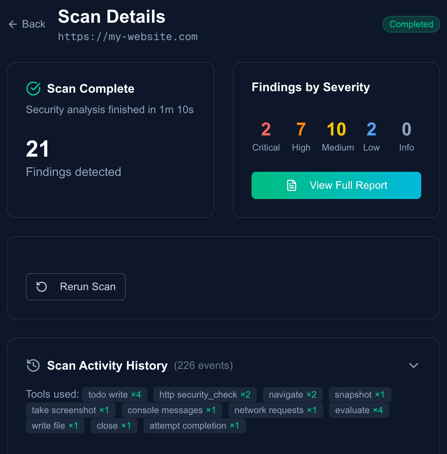Click the attempt completion tool chip
This screenshot has width=447, height=454.
click(x=194, y=426)
